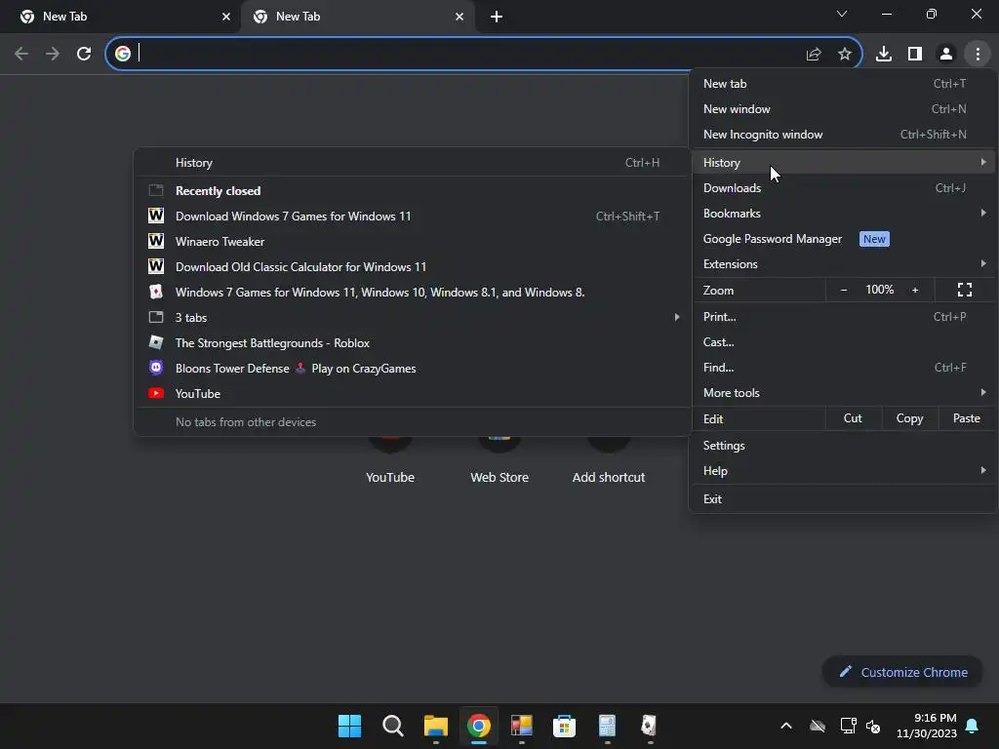This screenshot has width=999, height=749.
Task: Click the three-dot Chrome menu button
Action: [x=978, y=54]
